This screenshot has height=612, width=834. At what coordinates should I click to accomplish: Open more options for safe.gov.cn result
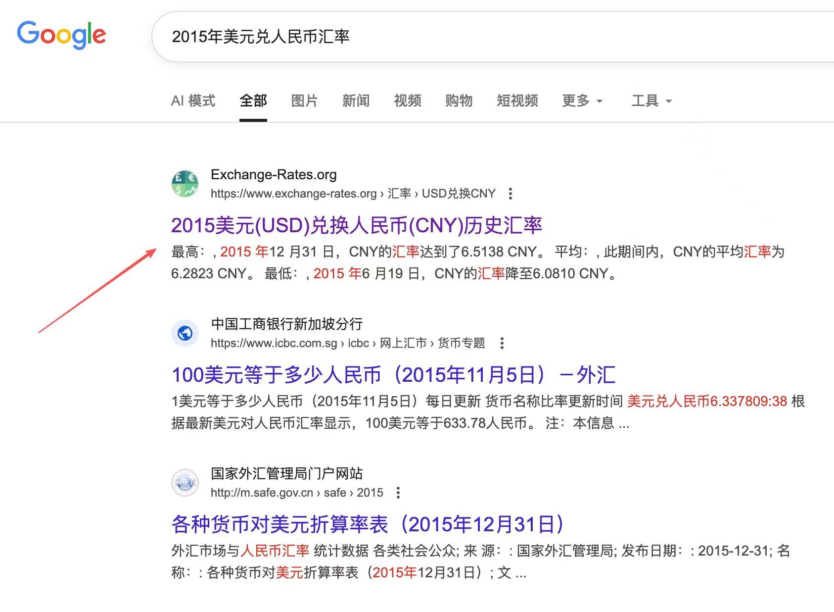(398, 493)
